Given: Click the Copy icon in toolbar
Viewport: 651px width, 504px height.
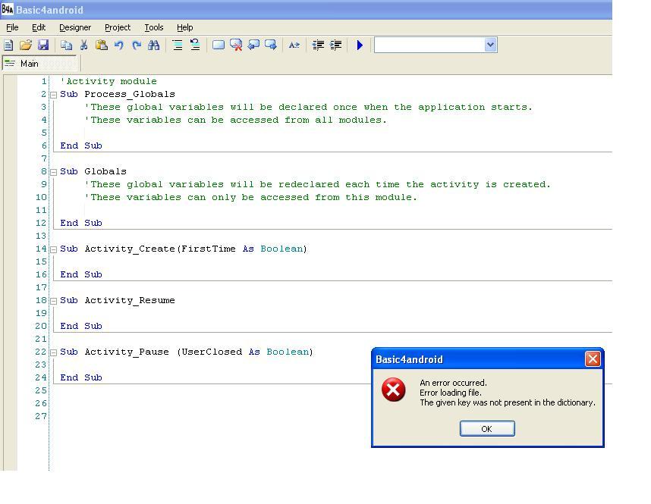Looking at the screenshot, I should (67, 45).
